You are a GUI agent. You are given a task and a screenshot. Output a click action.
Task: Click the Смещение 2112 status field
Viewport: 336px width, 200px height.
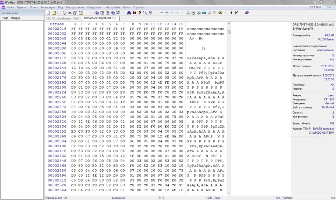(x=138, y=198)
